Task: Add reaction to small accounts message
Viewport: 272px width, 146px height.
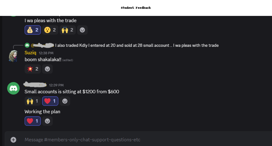Action: (65, 101)
